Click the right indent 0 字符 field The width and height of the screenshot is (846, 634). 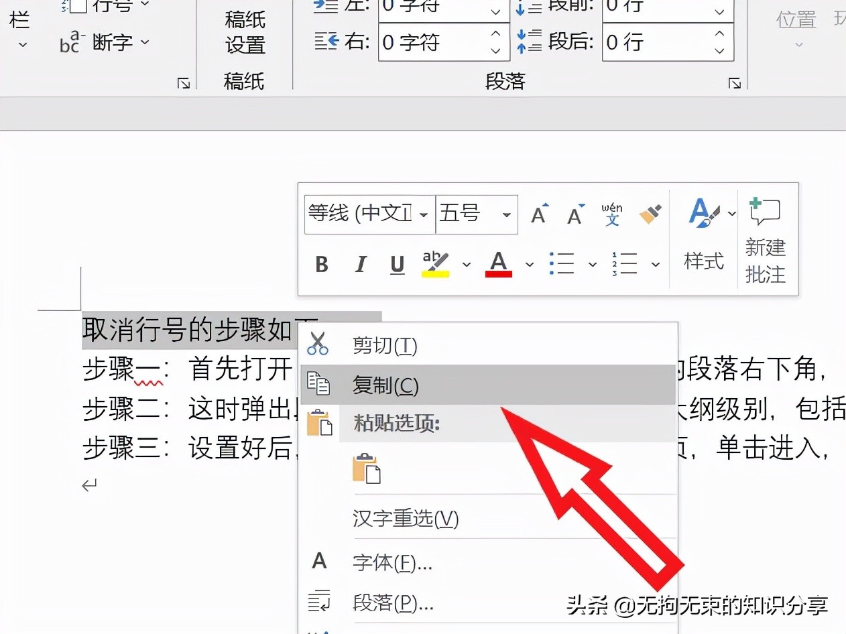tap(444, 42)
